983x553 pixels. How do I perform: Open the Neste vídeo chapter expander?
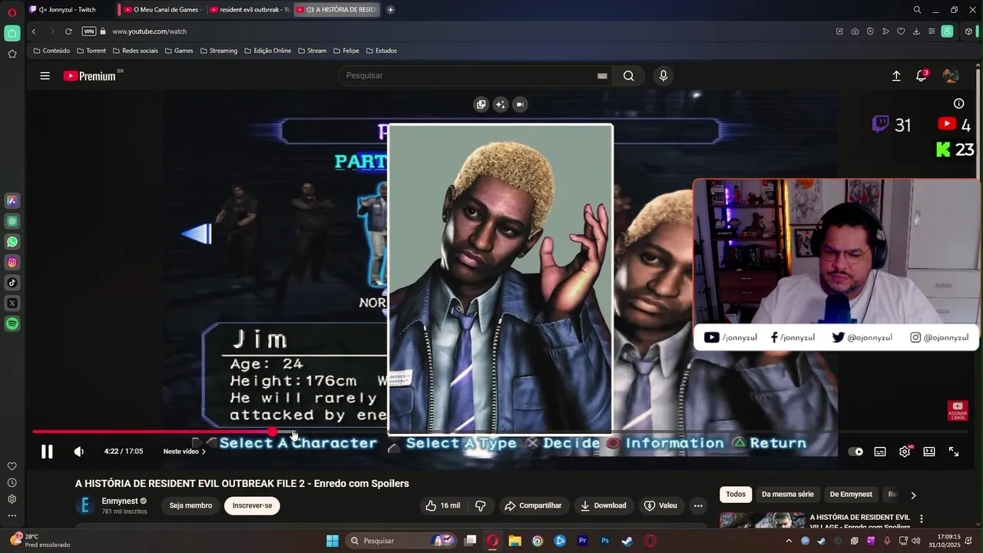tap(184, 452)
